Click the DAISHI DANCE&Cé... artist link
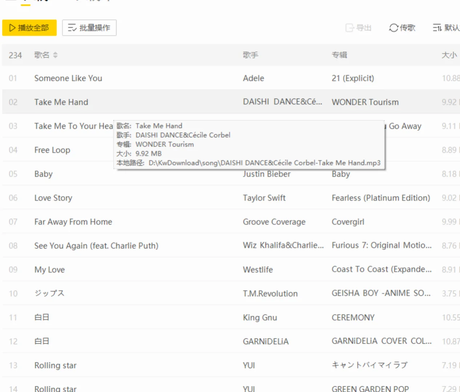460x392 pixels. [283, 102]
